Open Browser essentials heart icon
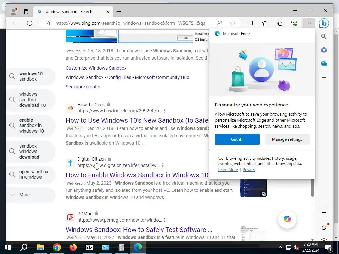This screenshot has width=339, height=254. pyautogui.click(x=294, y=23)
